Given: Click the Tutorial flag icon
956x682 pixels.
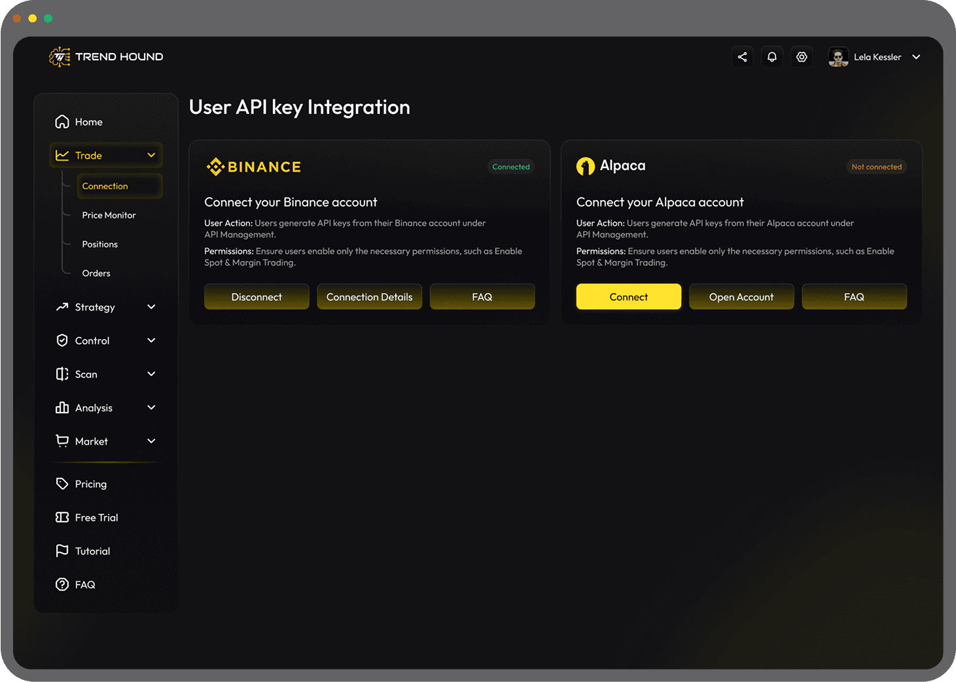Looking at the screenshot, I should [62, 551].
